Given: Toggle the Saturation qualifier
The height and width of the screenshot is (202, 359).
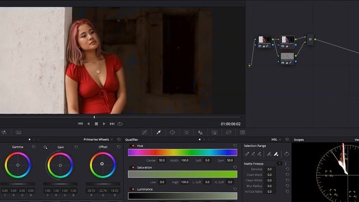Looking at the screenshot, I should (x=133, y=167).
